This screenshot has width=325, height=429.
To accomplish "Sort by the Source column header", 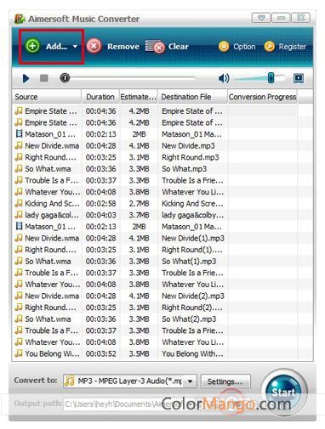I will pyautogui.click(x=47, y=97).
